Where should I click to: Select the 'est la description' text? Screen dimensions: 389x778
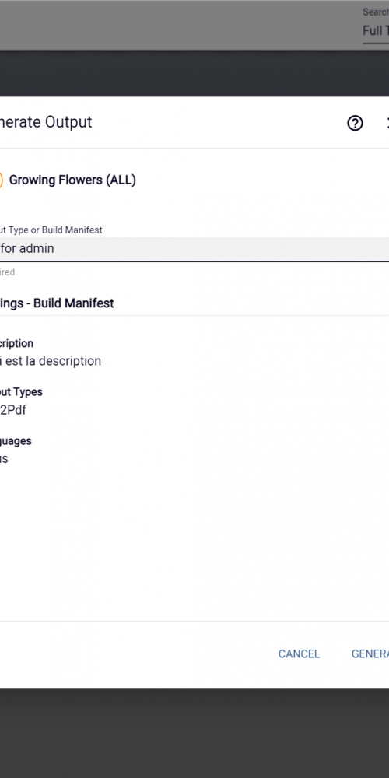pos(53,361)
